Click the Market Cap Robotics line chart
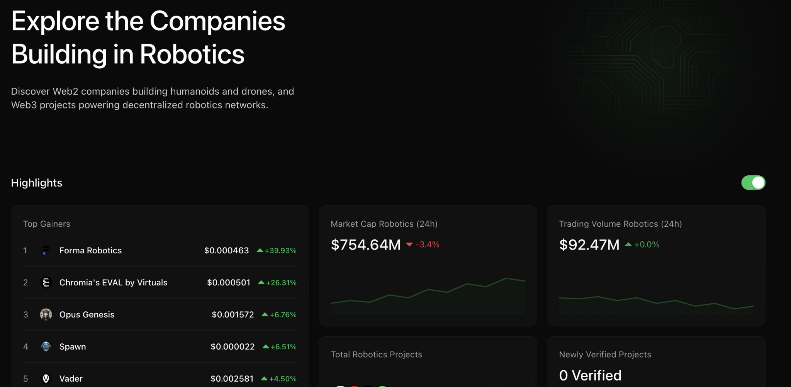The height and width of the screenshot is (387, 791). pos(428,295)
